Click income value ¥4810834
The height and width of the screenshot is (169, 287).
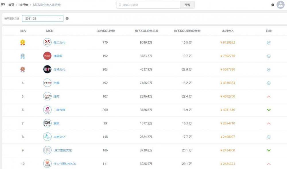(x=228, y=83)
